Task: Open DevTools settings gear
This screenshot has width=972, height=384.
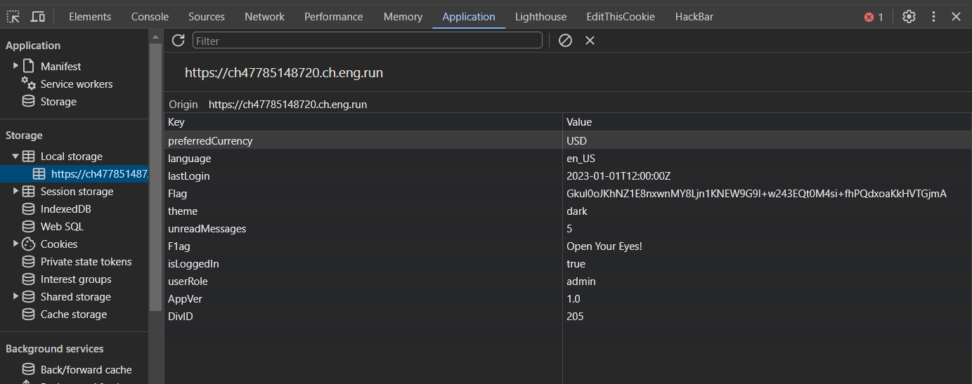Action: point(909,16)
